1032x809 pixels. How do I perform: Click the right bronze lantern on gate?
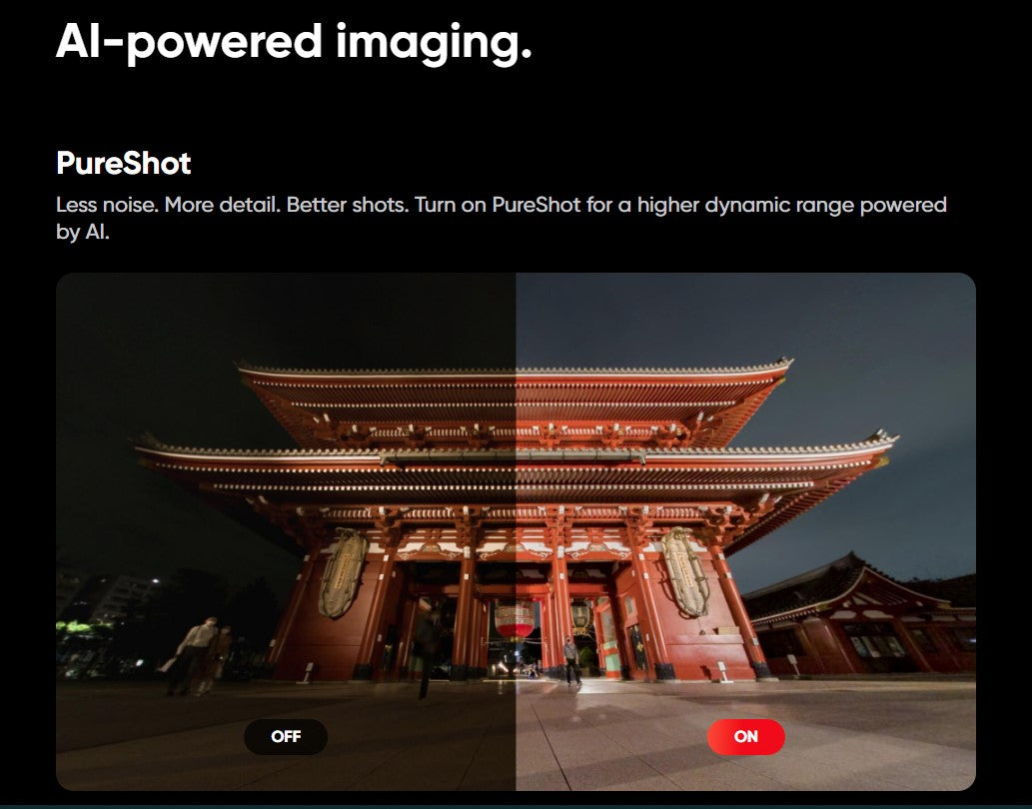pos(684,571)
